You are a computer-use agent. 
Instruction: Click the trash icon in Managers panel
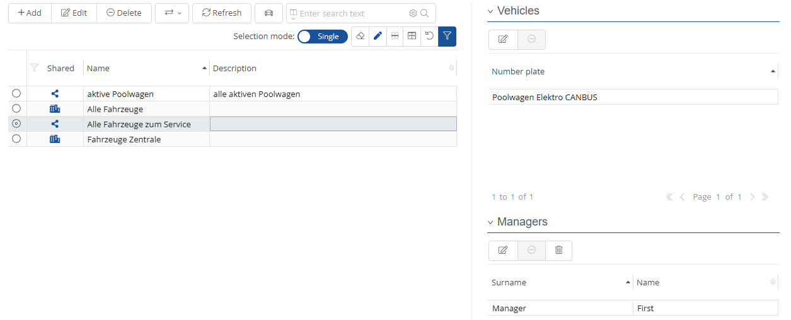click(x=558, y=250)
